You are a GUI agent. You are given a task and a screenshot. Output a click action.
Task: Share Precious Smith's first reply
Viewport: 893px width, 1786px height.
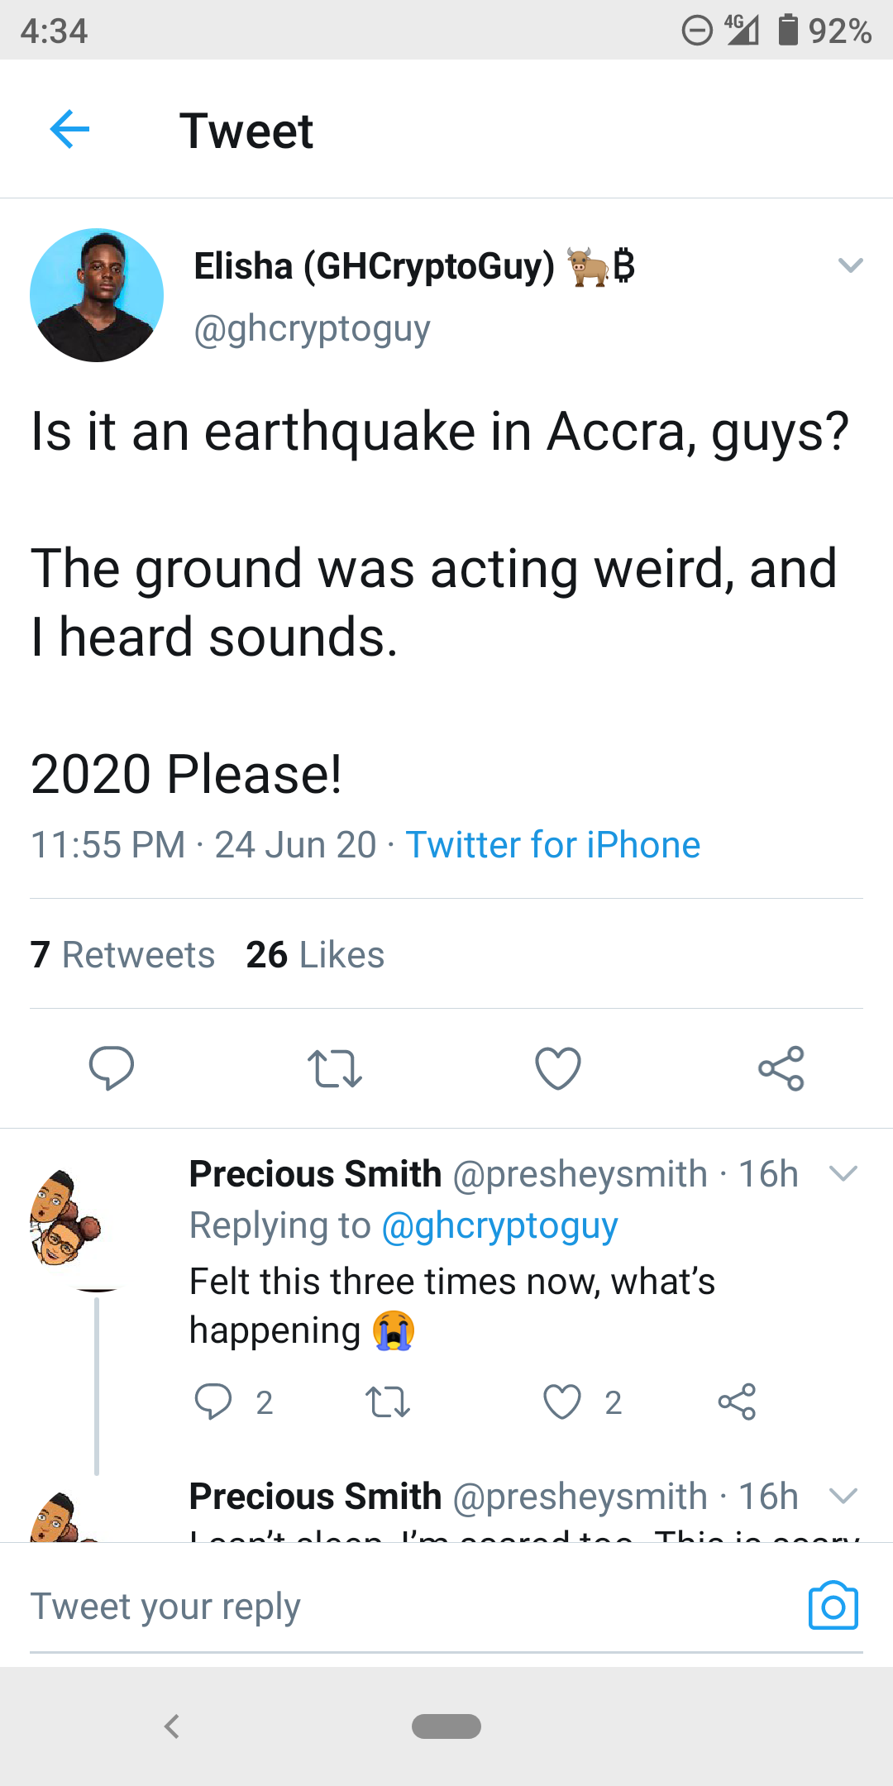(x=737, y=1402)
